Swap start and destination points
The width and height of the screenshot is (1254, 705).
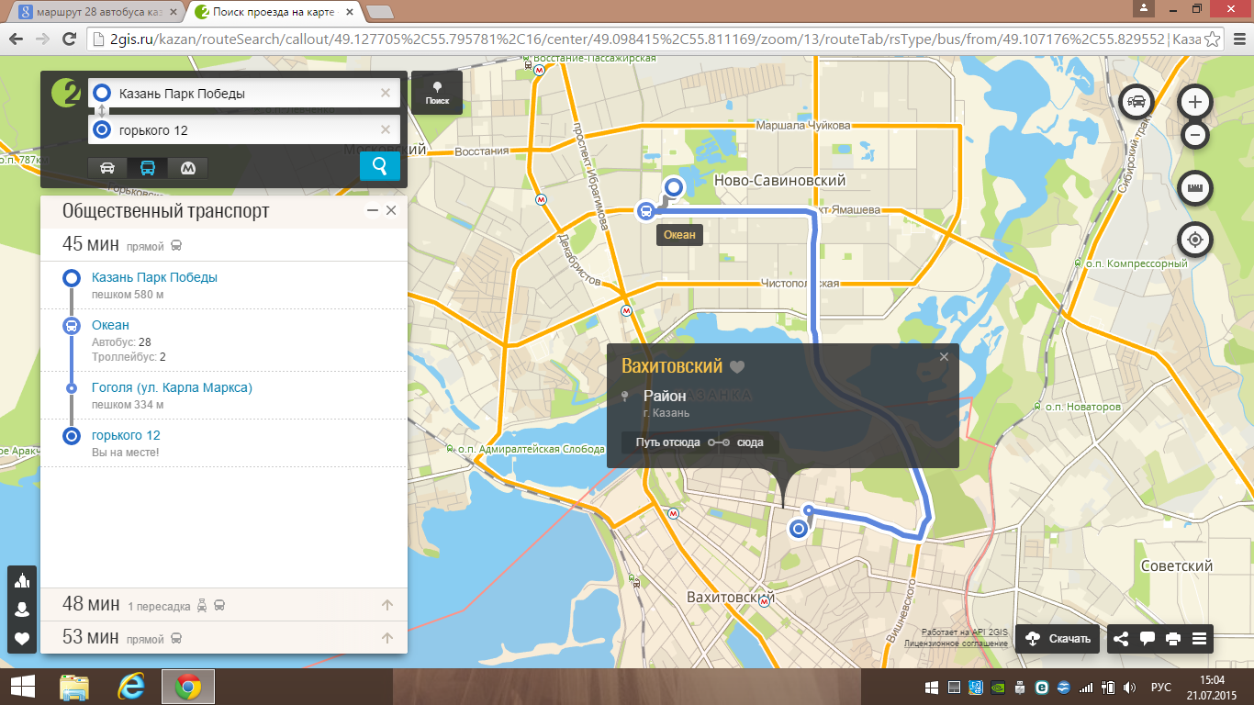click(102, 111)
